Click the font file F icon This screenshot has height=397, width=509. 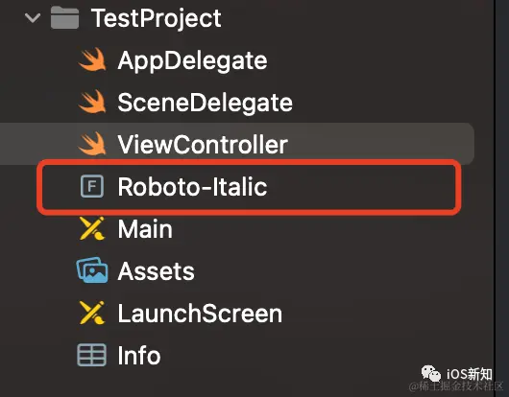(x=92, y=186)
